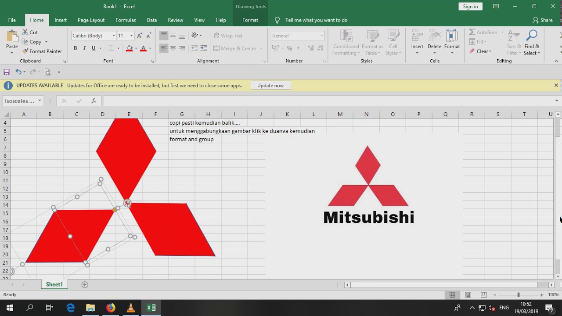
Task: Adjust the zoom slider
Action: pos(519,295)
